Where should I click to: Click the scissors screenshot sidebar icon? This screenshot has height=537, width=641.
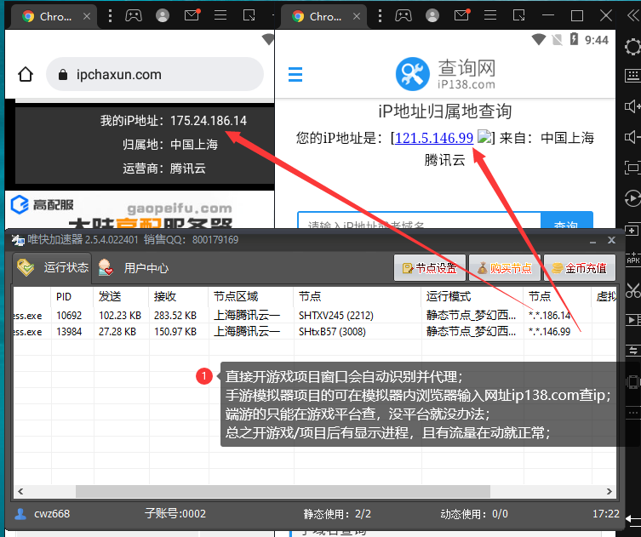[x=632, y=290]
